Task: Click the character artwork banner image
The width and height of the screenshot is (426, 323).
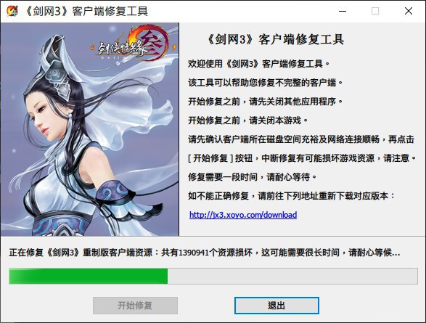Action: pos(90,129)
